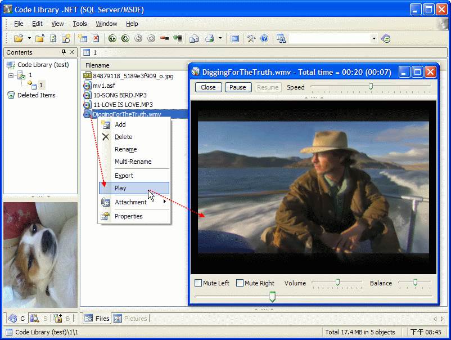This screenshot has width=451, height=340.
Task: Select the highlighted child node 1 in the tree
Action: coord(41,85)
